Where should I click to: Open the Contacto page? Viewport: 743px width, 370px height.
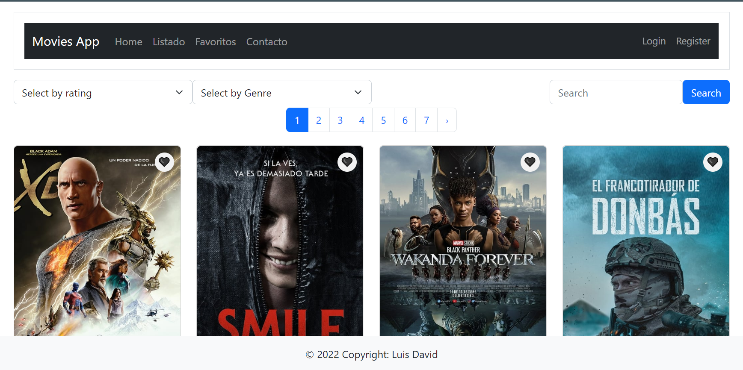click(x=266, y=42)
